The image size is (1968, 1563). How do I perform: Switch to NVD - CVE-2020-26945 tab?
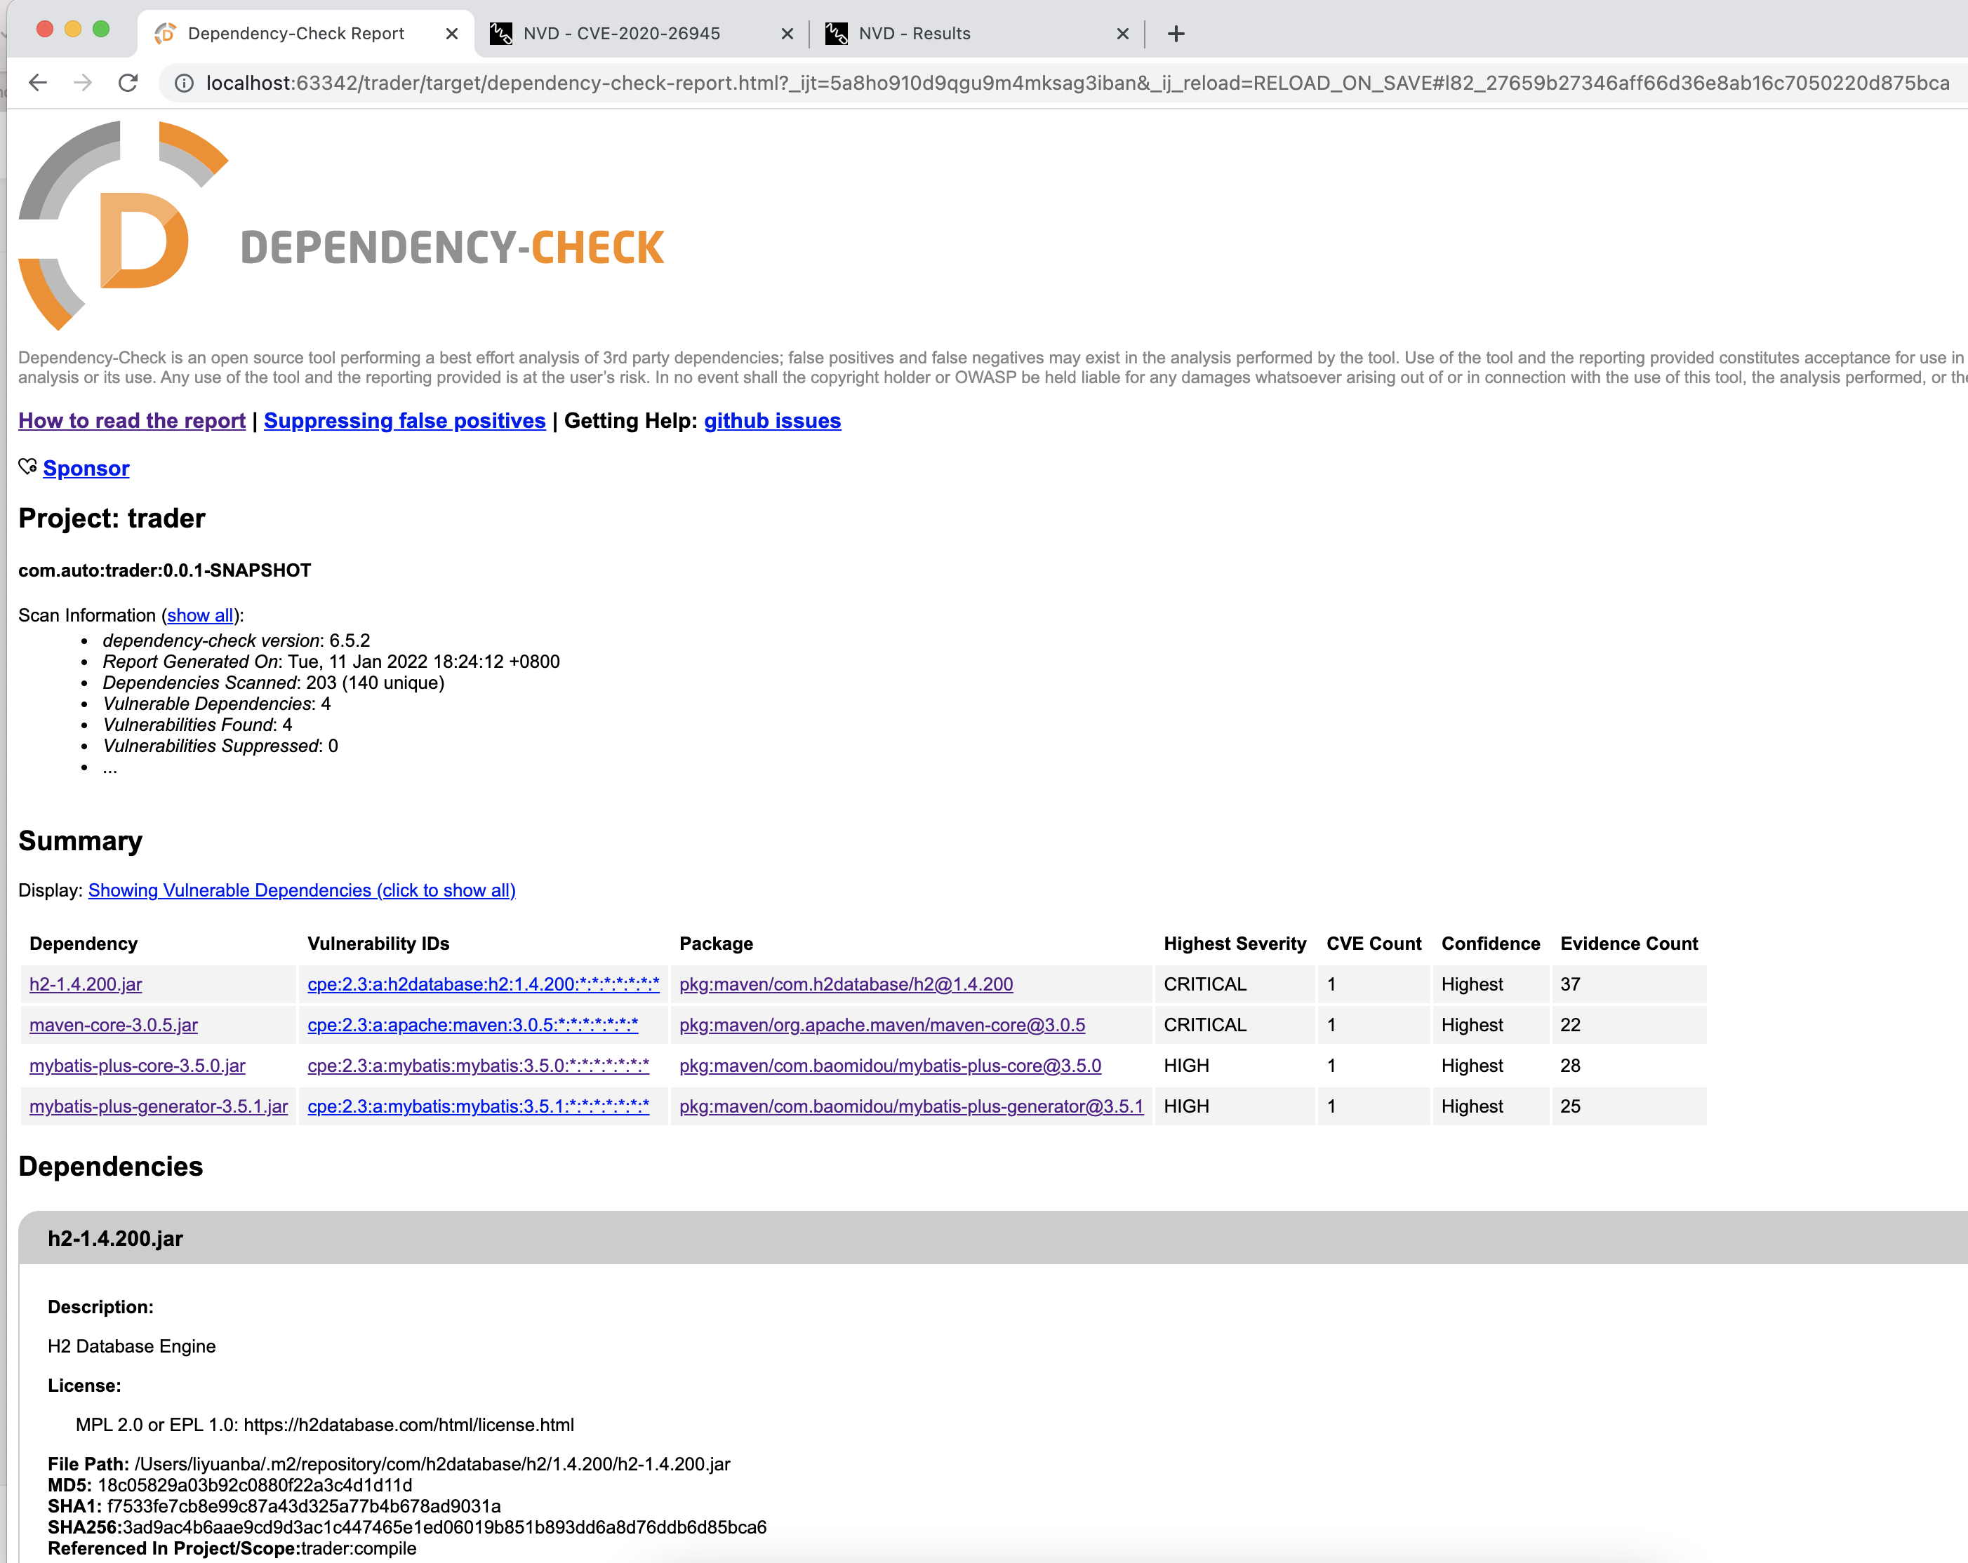pos(620,34)
